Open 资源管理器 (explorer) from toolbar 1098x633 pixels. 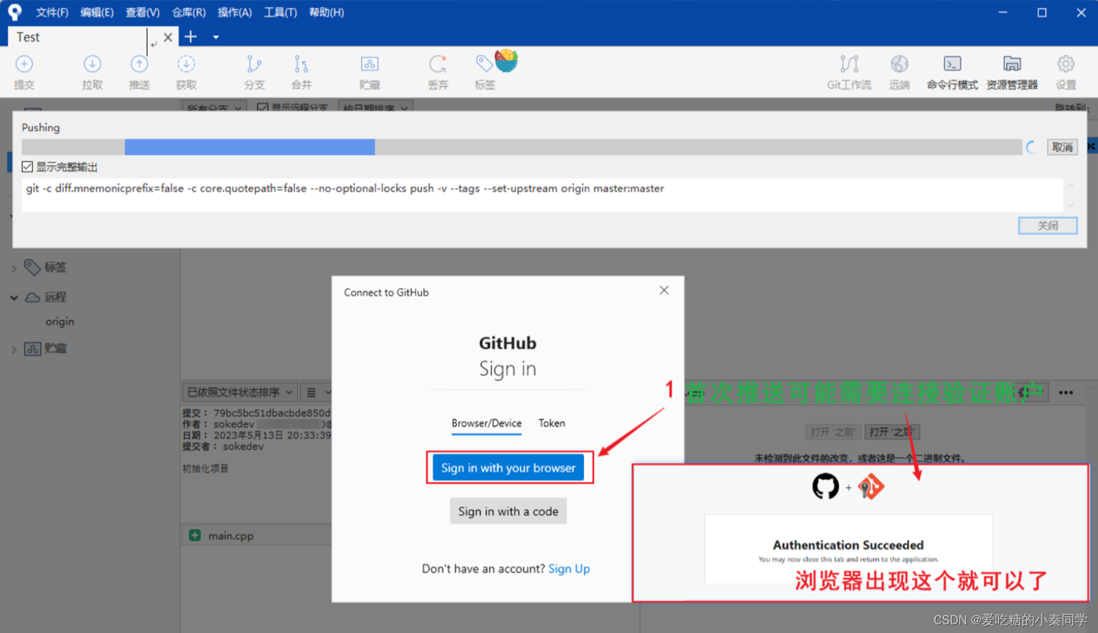point(1012,72)
